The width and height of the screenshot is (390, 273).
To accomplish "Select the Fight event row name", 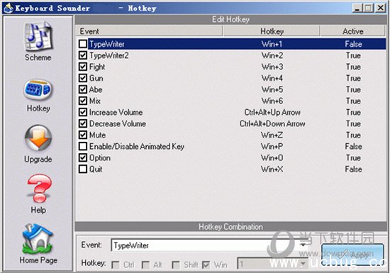I will click(x=97, y=67).
